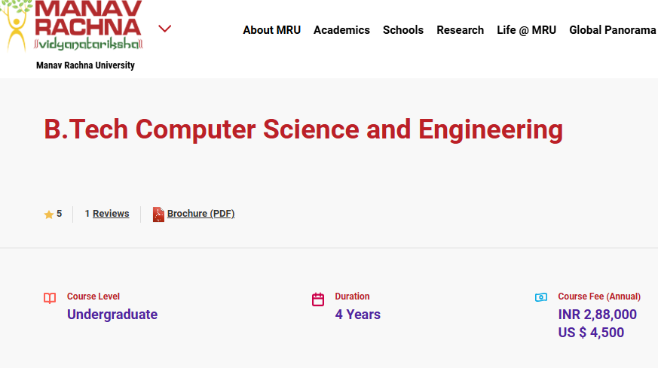Click the gold star rating icon

pos(49,214)
